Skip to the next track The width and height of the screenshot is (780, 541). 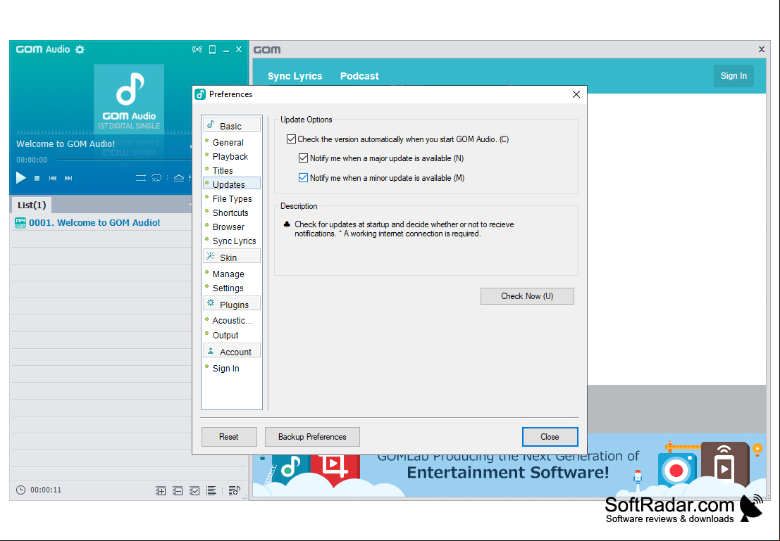tap(68, 179)
